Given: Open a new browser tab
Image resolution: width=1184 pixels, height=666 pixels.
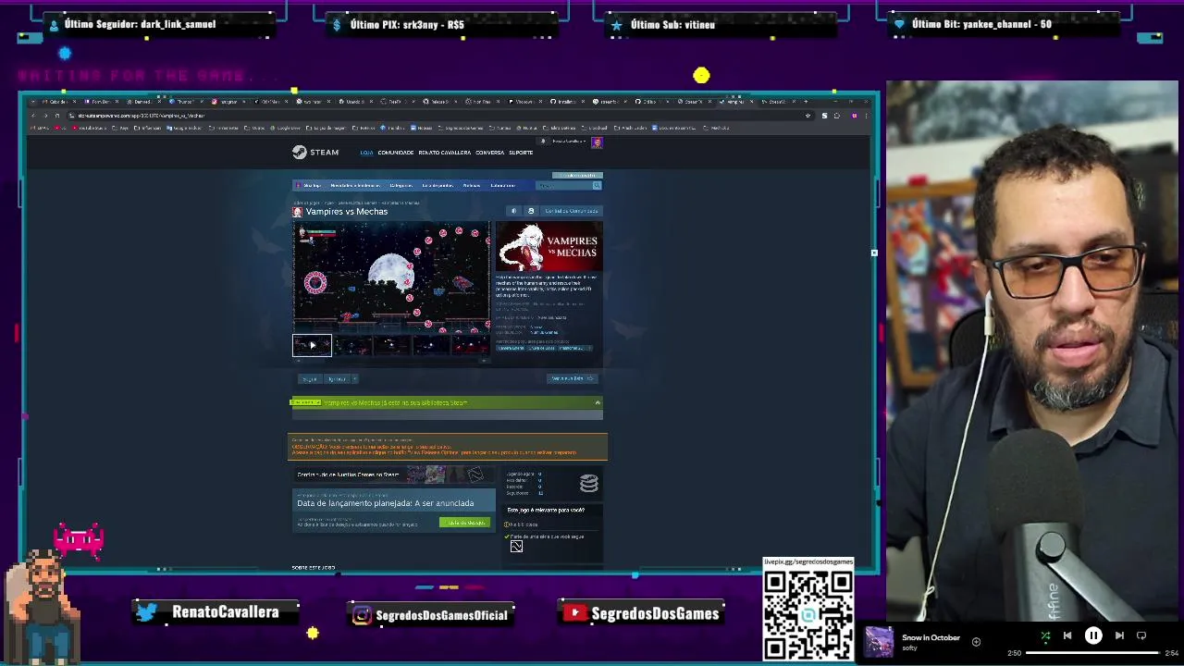Looking at the screenshot, I should 807,101.
